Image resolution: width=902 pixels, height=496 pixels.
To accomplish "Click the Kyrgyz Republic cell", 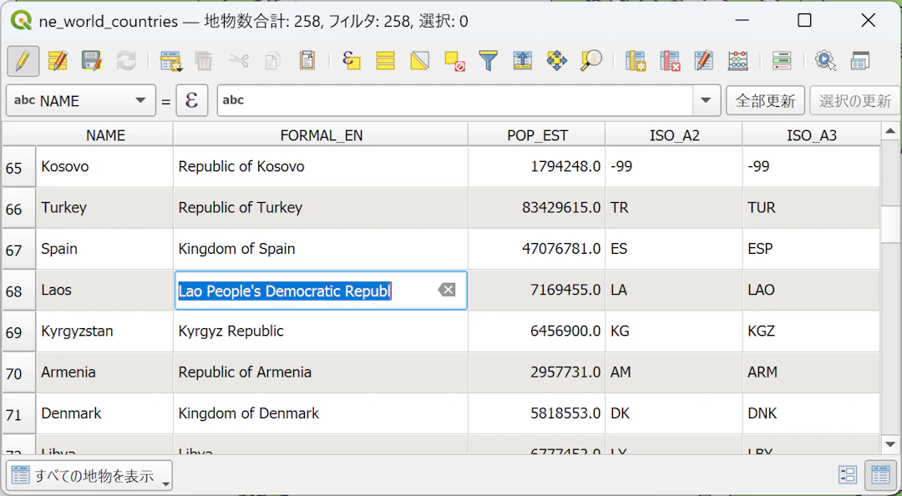I will point(321,332).
